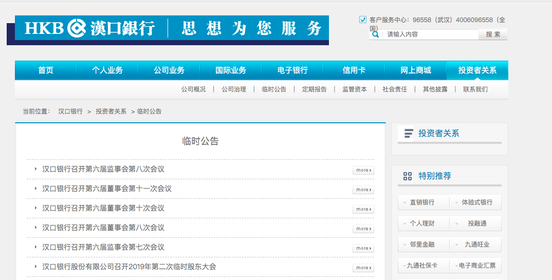Click the small arrow beside 九通旺业

tap(456, 245)
